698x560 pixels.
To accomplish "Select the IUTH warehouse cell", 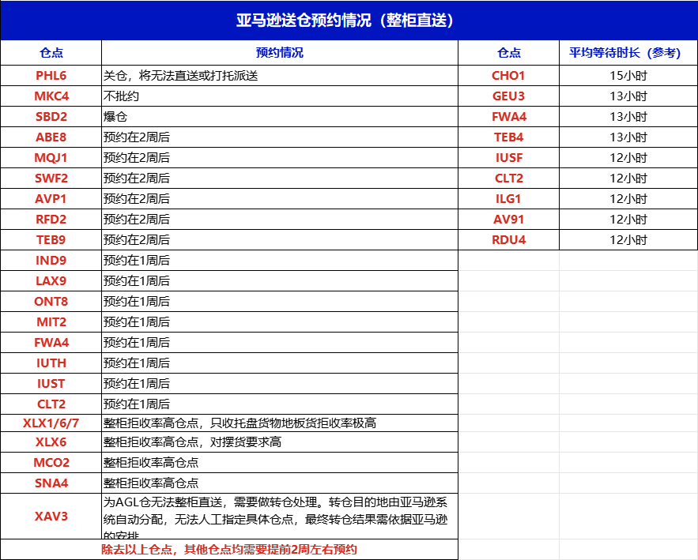I will (51, 363).
